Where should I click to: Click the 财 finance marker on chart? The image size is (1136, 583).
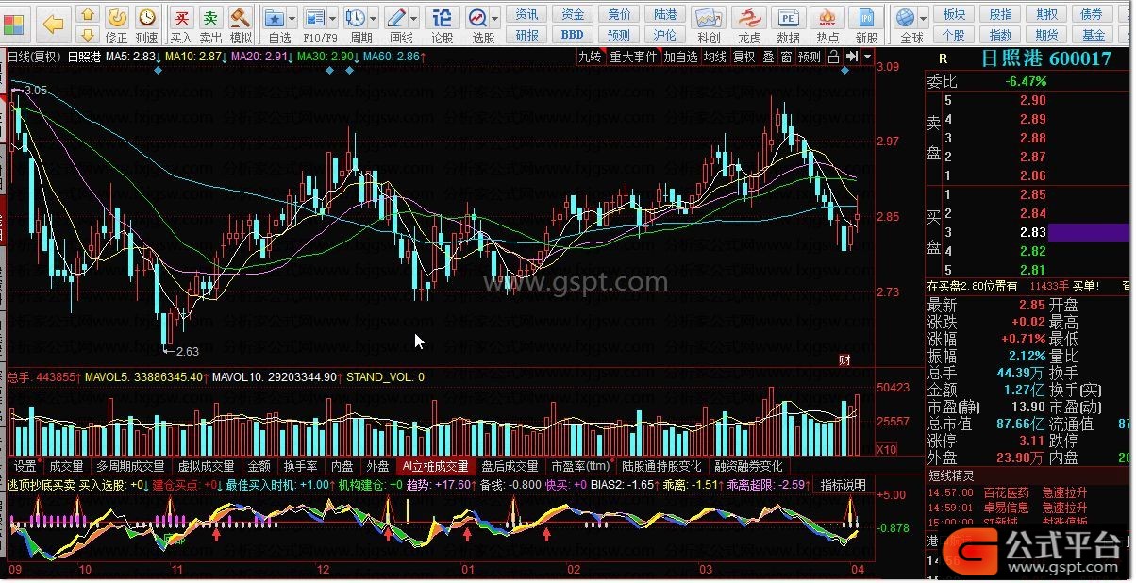[x=844, y=359]
